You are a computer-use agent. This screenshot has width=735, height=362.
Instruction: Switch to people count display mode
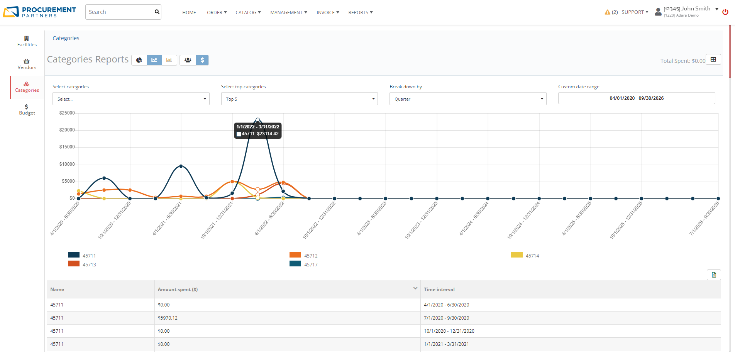click(188, 60)
